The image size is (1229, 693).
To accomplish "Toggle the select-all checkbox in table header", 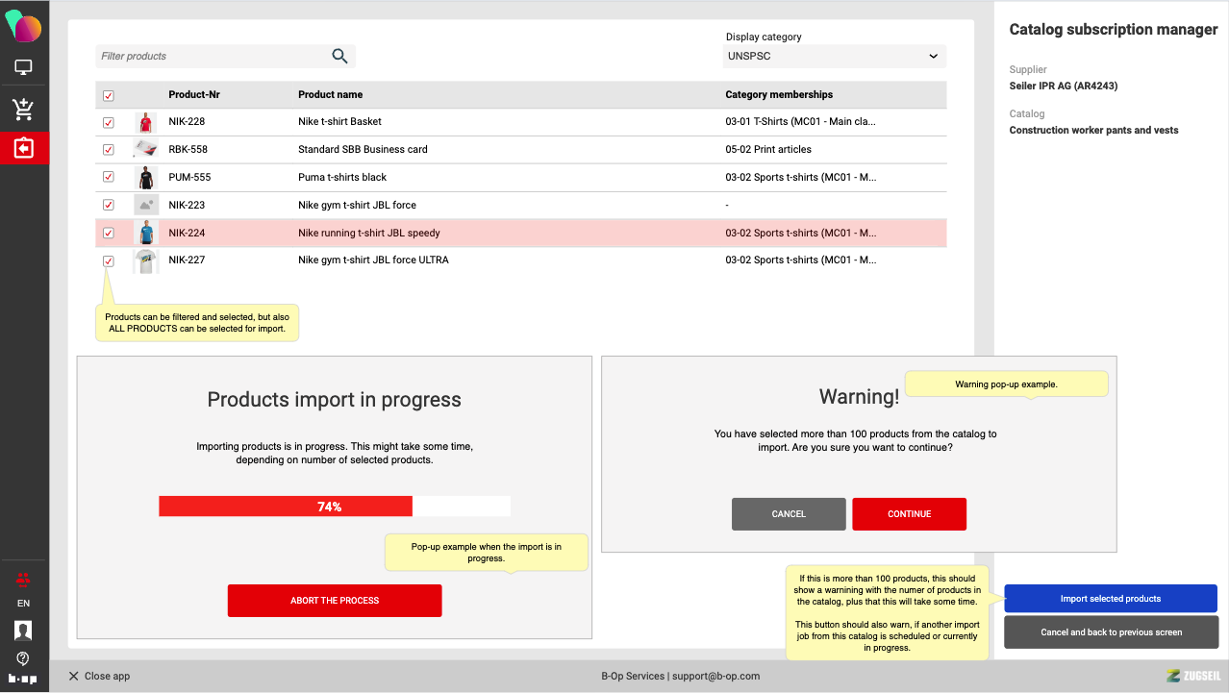I will [109, 95].
